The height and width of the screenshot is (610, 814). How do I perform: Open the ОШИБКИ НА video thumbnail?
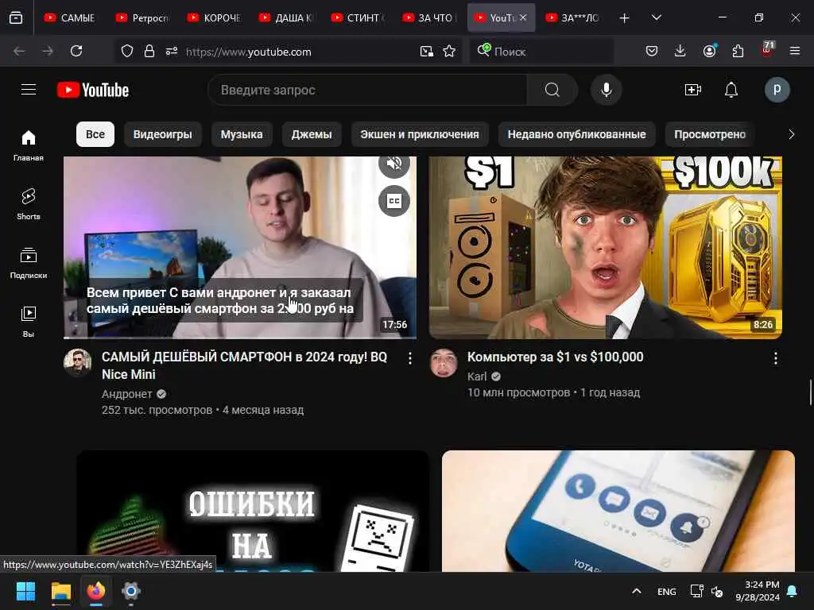click(x=253, y=512)
